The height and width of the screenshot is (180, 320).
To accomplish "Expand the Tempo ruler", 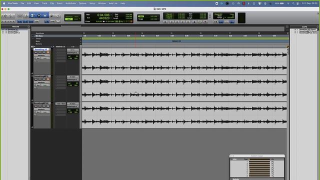I will coord(33,38).
